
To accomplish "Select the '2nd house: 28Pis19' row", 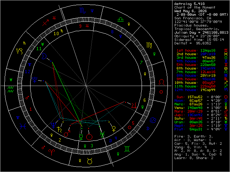I will coord(196,54).
